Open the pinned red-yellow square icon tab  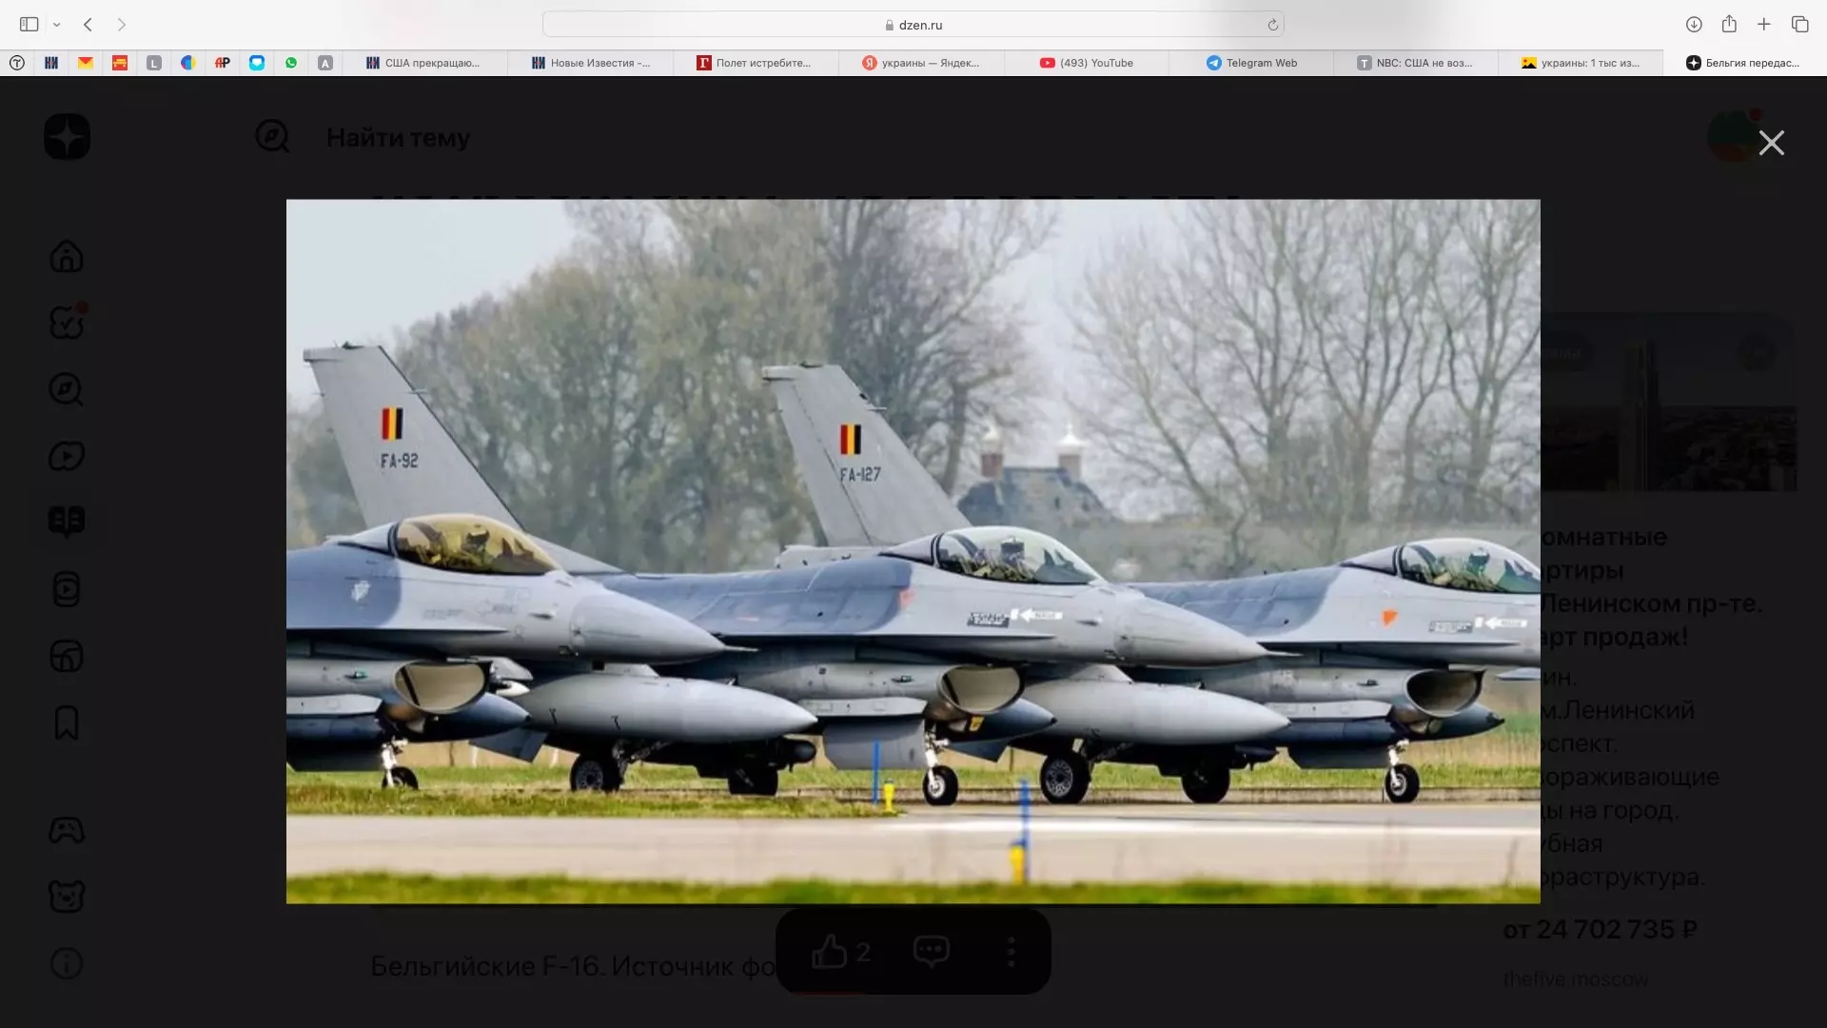pyautogui.click(x=120, y=63)
